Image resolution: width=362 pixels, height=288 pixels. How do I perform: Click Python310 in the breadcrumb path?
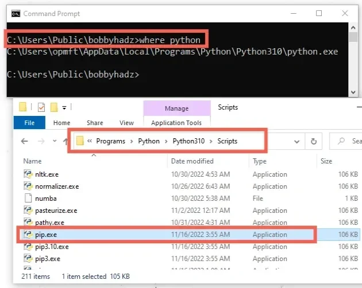(x=188, y=141)
